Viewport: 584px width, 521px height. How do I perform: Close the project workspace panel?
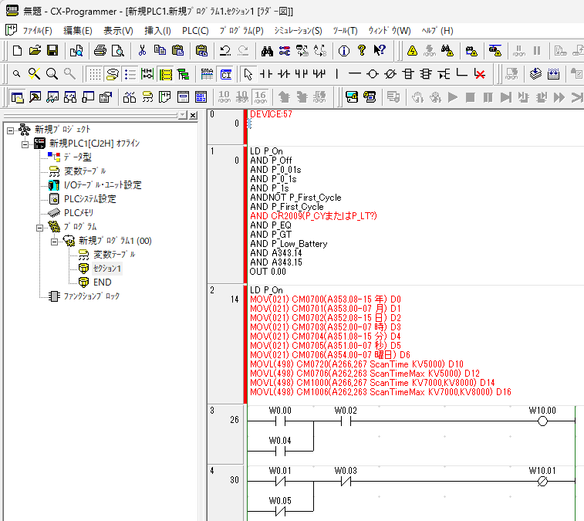pyautogui.click(x=194, y=115)
